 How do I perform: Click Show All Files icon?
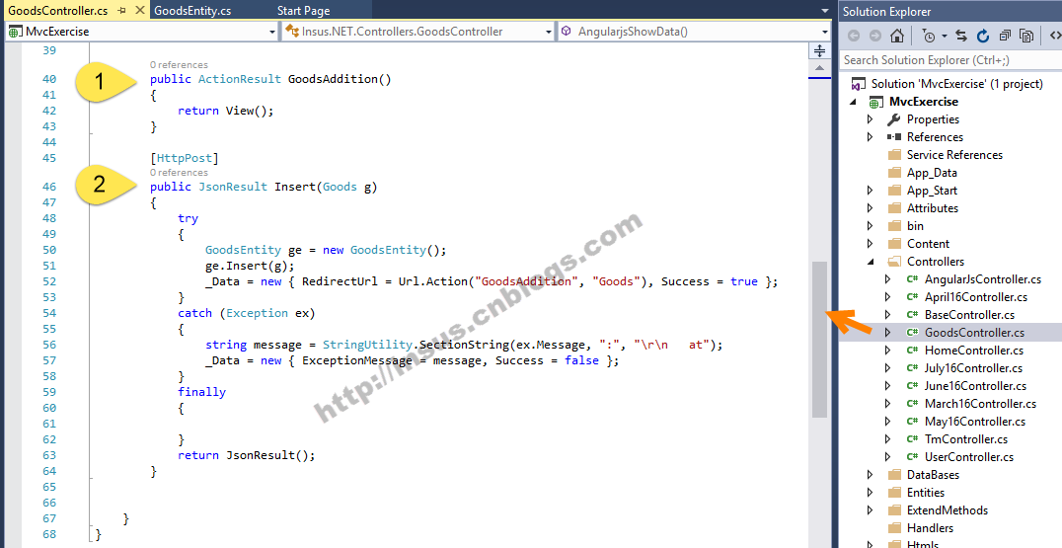(1026, 36)
